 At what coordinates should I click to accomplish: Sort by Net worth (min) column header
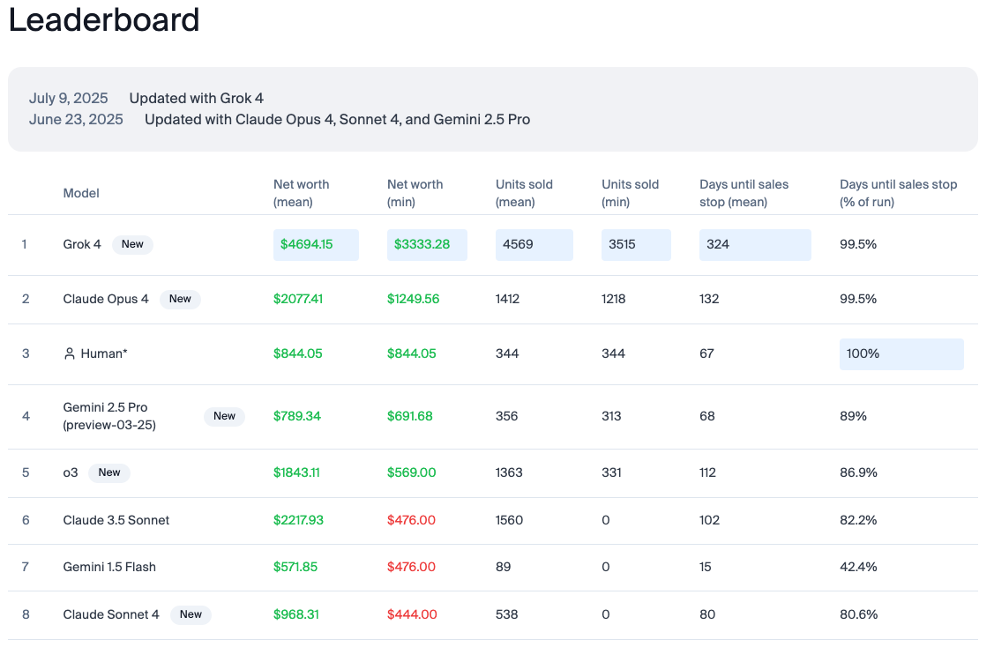coord(415,193)
